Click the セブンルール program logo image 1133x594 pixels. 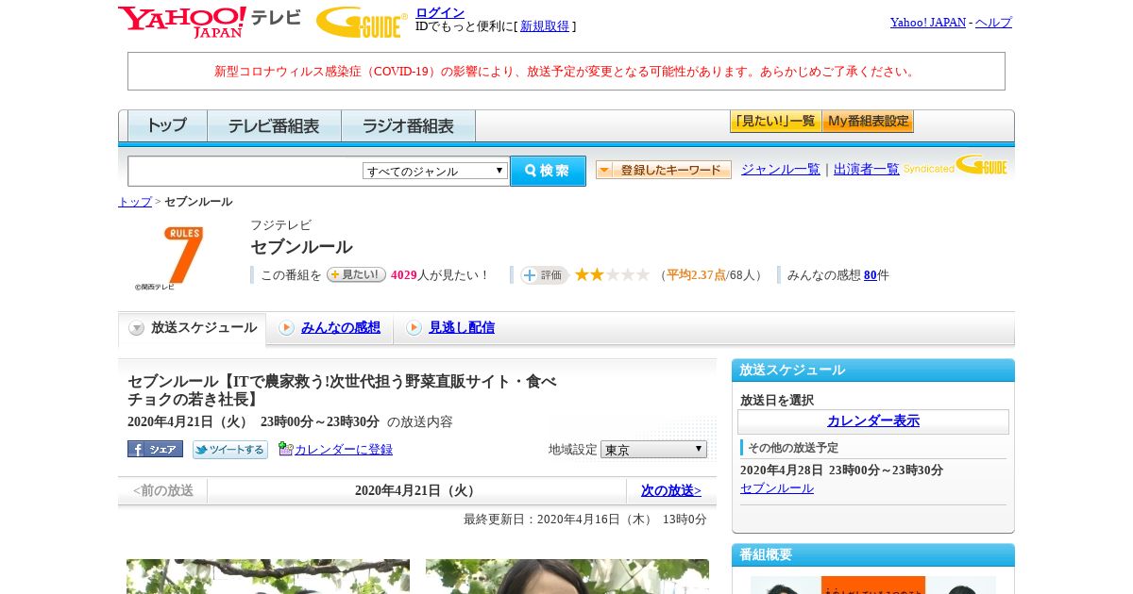point(169,258)
